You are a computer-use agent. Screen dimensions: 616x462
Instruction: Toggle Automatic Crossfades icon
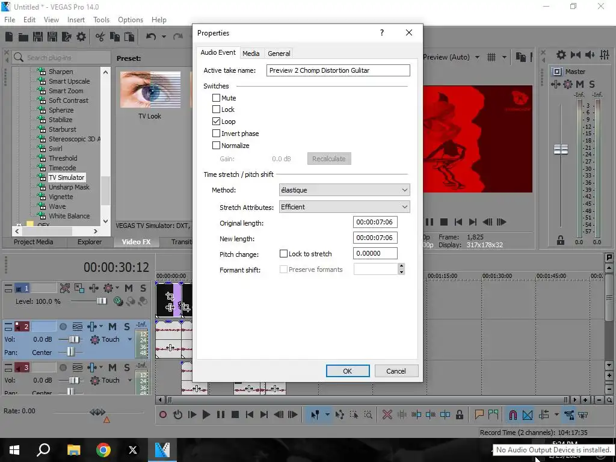point(528,415)
